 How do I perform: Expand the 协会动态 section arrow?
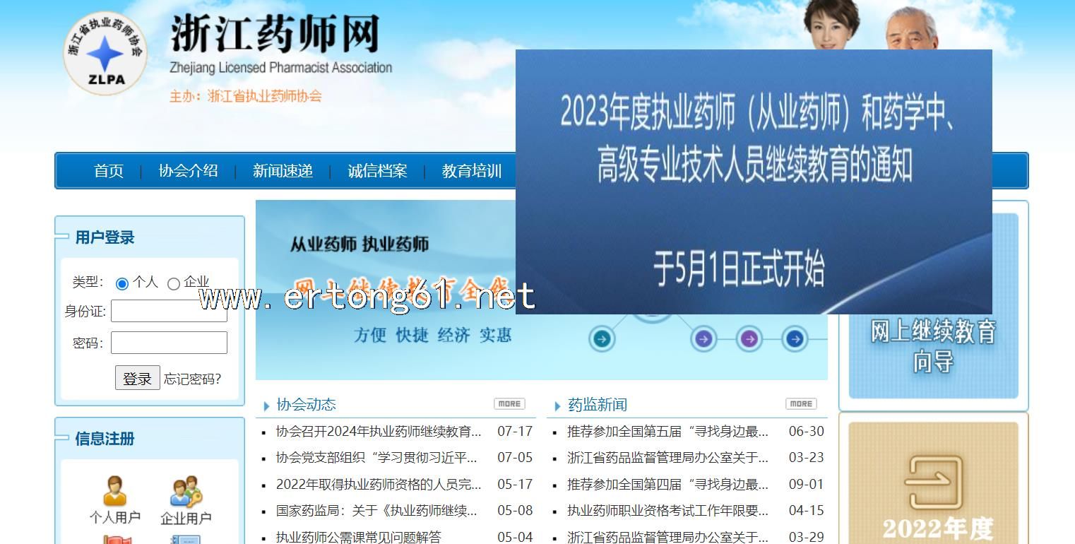pos(266,406)
